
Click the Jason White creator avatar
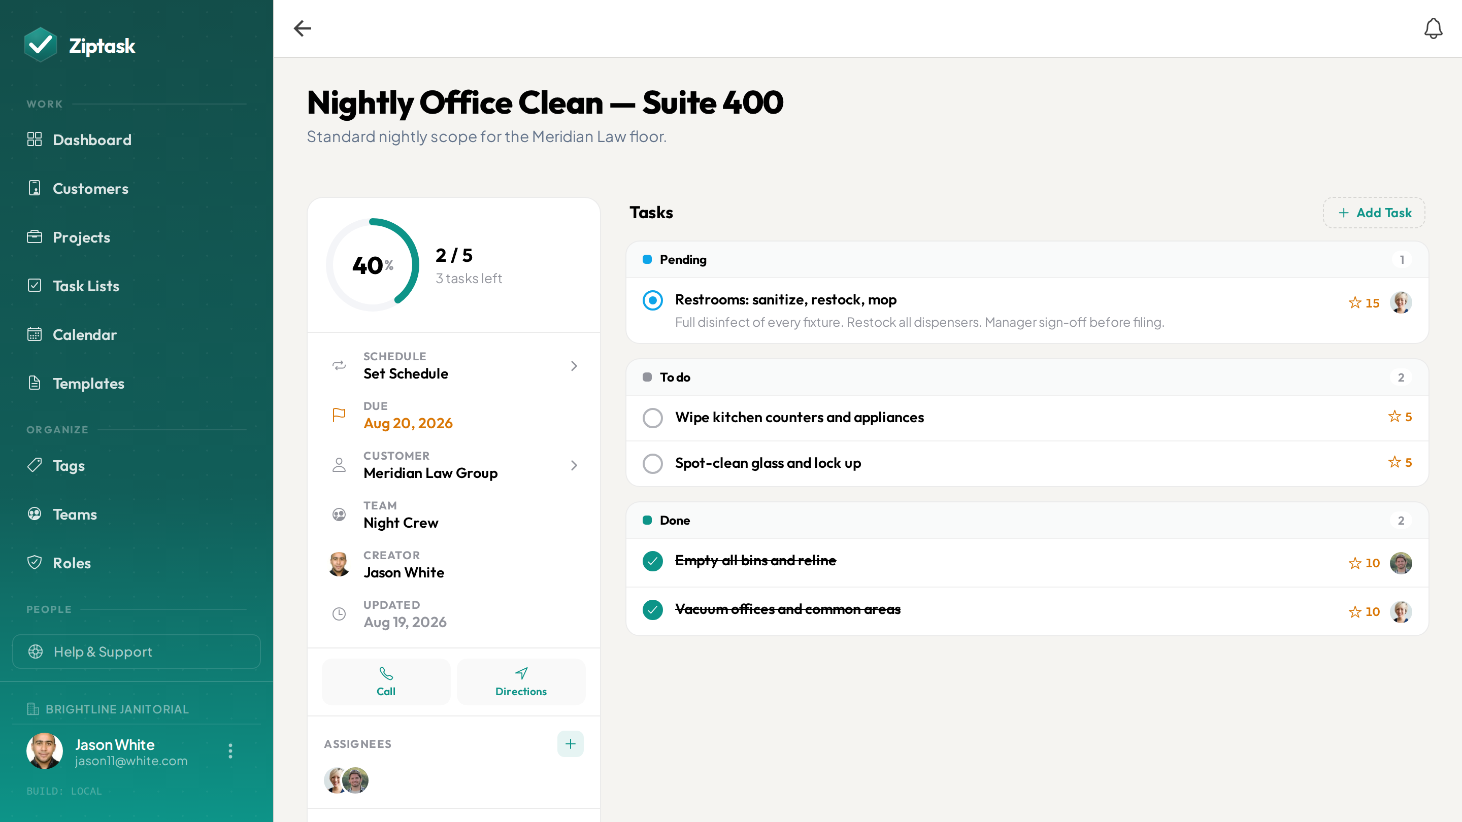pyautogui.click(x=339, y=564)
